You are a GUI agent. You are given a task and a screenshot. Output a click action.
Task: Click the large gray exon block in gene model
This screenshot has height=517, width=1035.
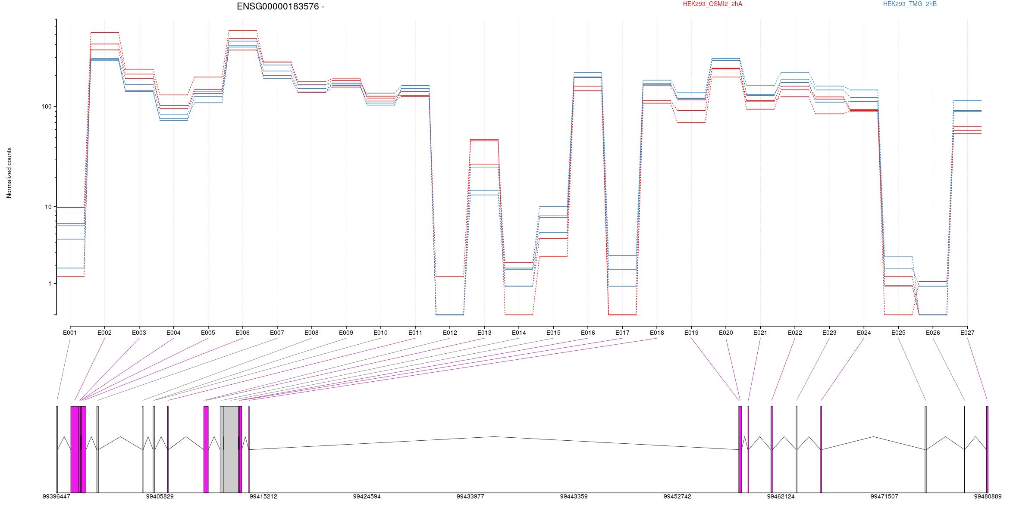pyautogui.click(x=231, y=449)
